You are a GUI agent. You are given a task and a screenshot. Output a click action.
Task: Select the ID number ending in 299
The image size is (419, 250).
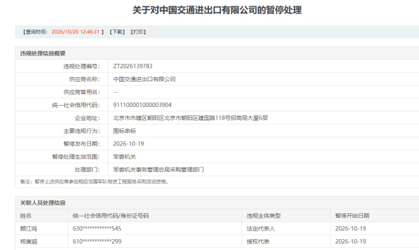coord(97,242)
